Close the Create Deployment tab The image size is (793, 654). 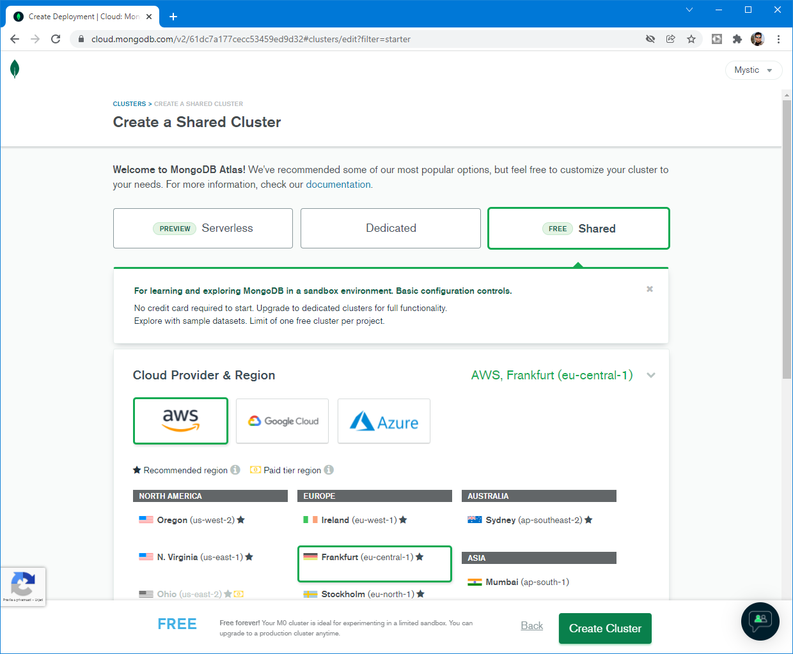pos(149,17)
